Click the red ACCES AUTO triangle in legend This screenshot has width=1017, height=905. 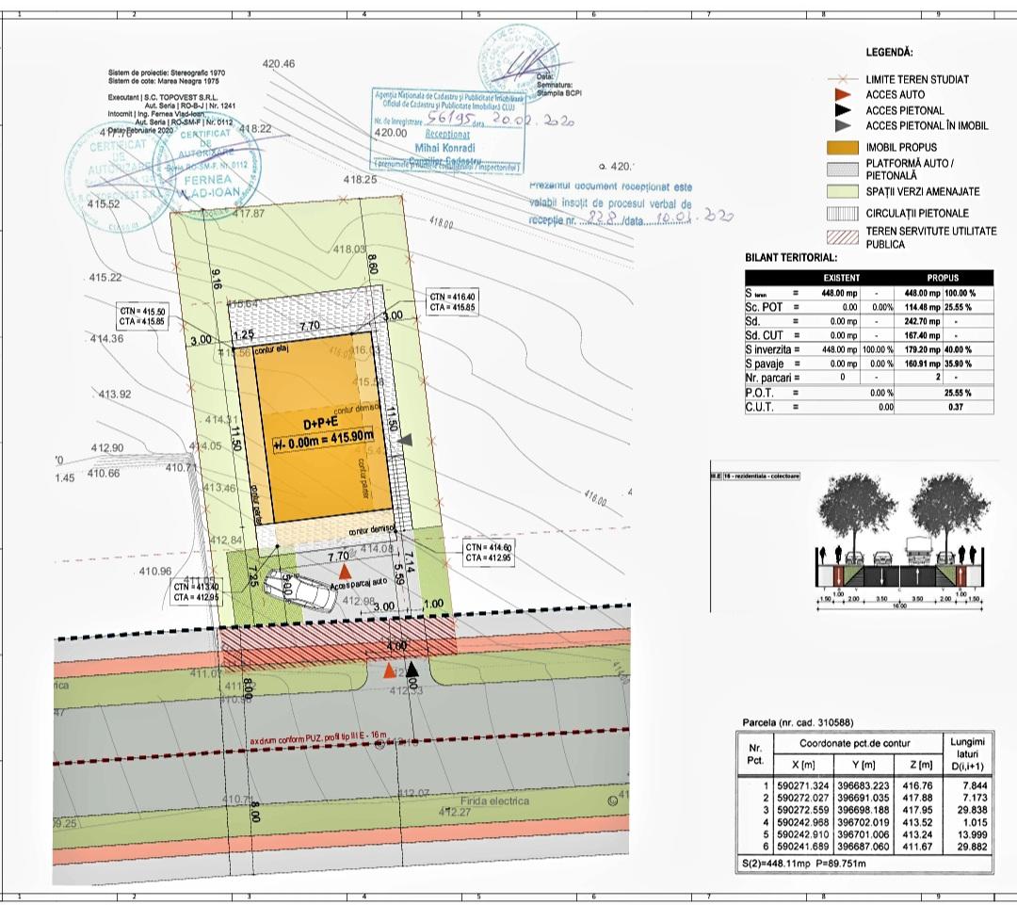pyautogui.click(x=843, y=95)
